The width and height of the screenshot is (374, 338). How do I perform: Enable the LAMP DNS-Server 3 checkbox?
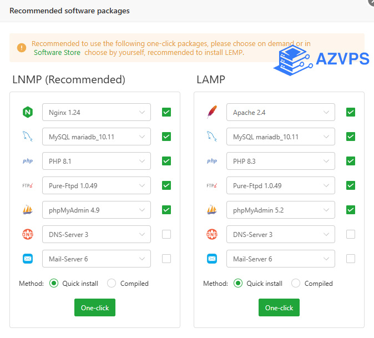click(351, 234)
